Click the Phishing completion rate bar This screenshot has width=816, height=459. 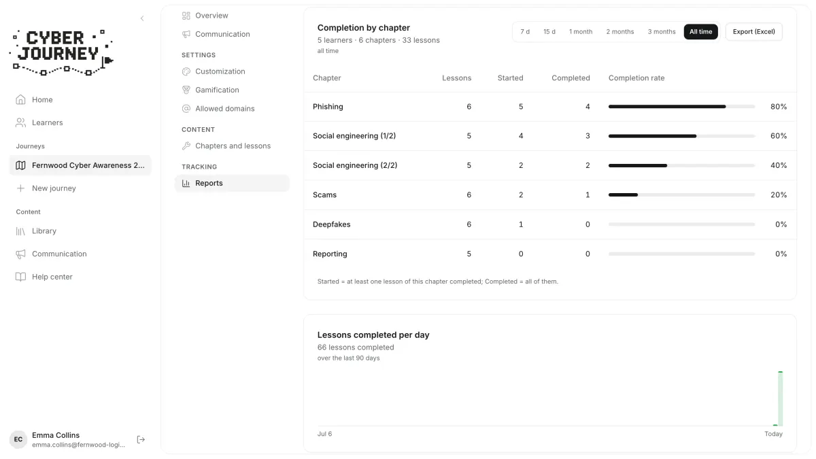[x=681, y=107]
